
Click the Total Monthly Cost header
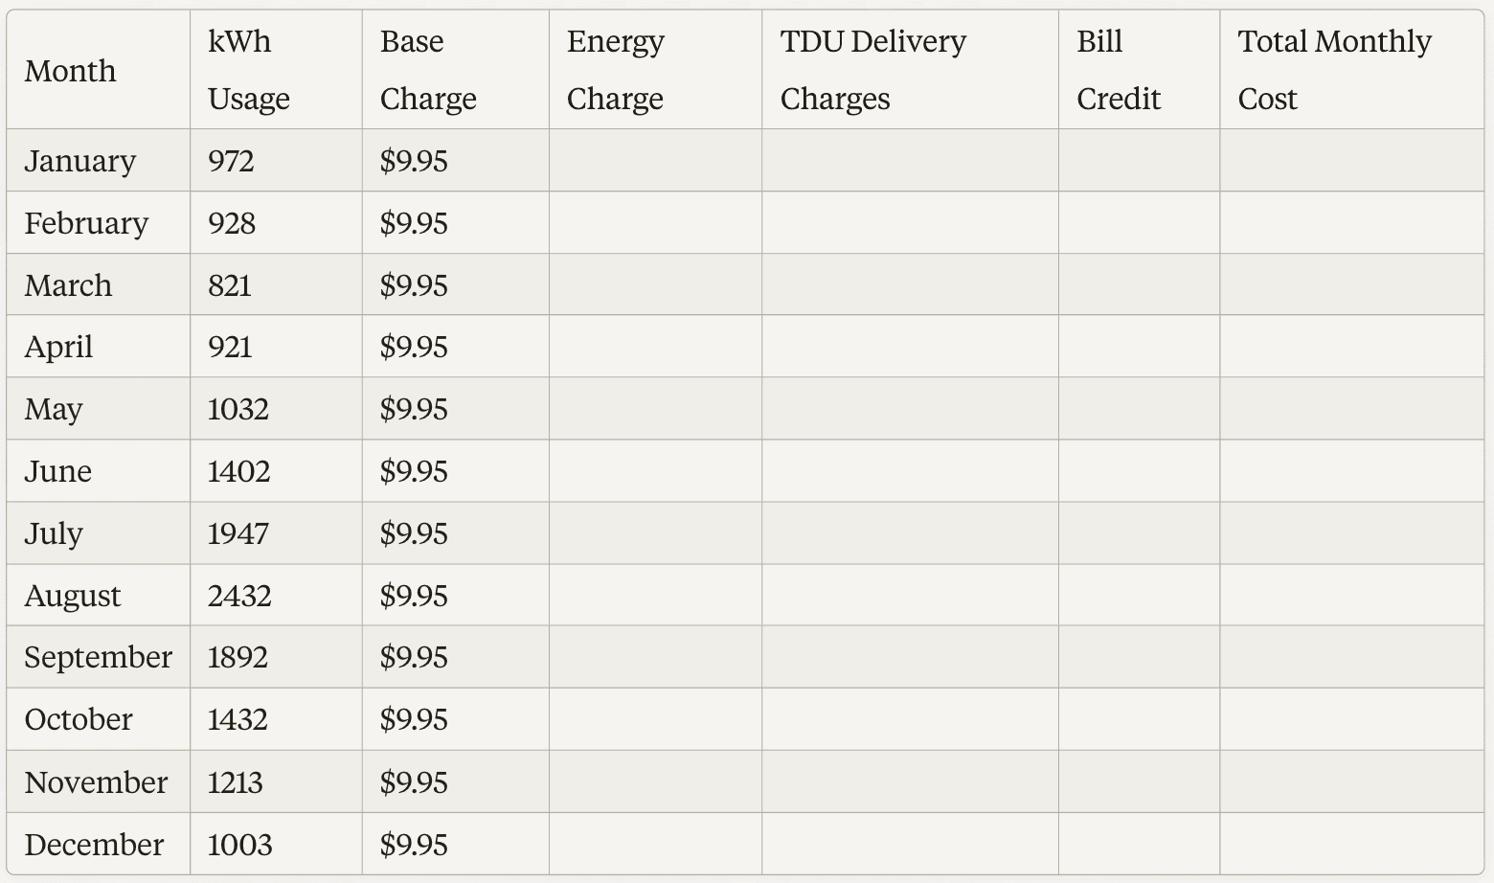pyautogui.click(x=1334, y=71)
